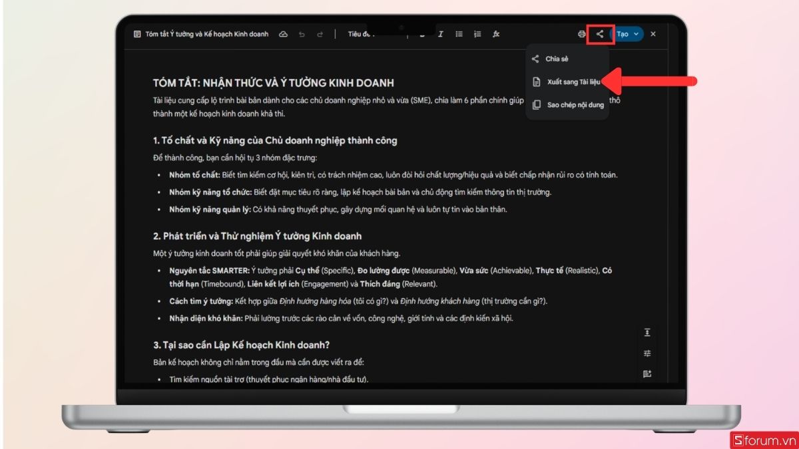Open the Tiêu đề text style dropdown
The width and height of the screenshot is (799, 449).
[x=362, y=34]
